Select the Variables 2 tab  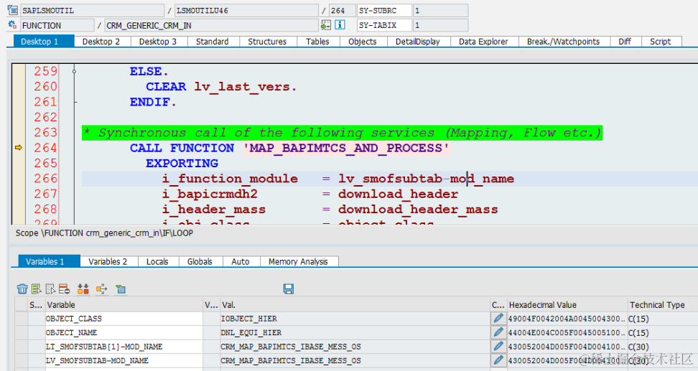(x=108, y=262)
